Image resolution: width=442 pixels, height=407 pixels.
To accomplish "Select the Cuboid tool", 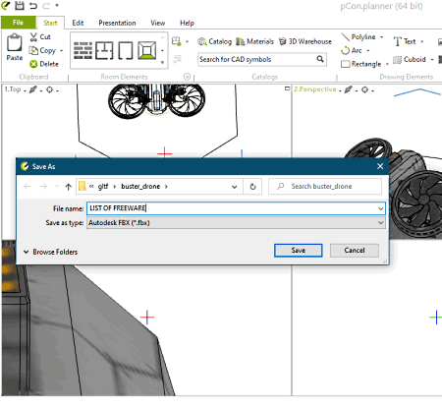I will click(410, 59).
